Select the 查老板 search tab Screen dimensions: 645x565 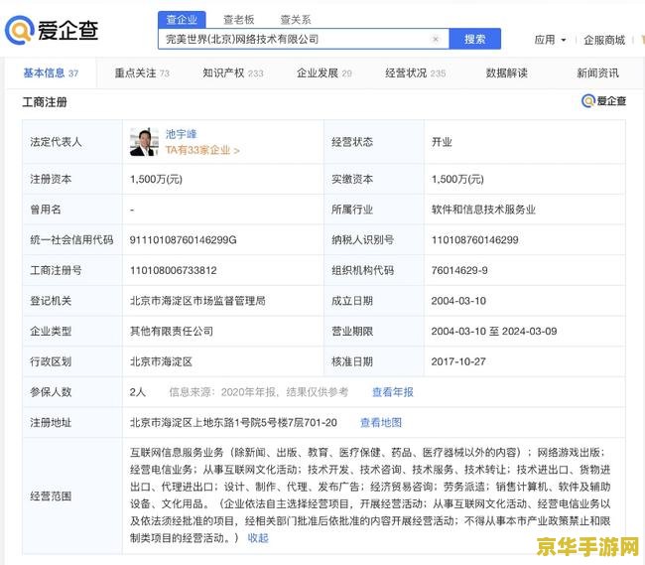(x=238, y=20)
